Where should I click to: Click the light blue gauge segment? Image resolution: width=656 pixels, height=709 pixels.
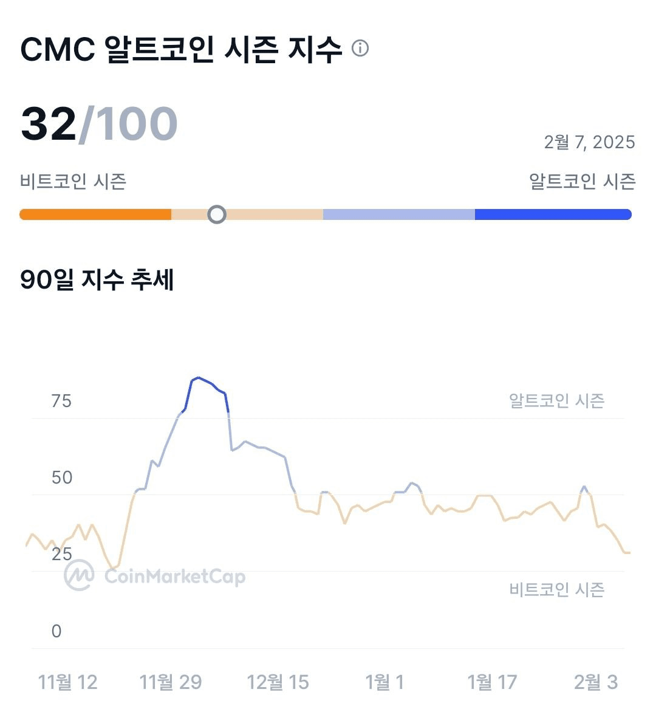pos(398,214)
